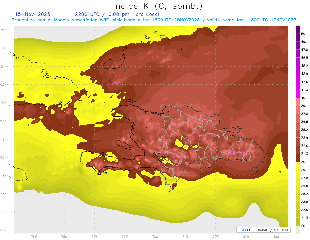Click the '1800UTC_17NOV2025' valid-until timestamp
Screen dimensions: 310x240
click(272, 20)
